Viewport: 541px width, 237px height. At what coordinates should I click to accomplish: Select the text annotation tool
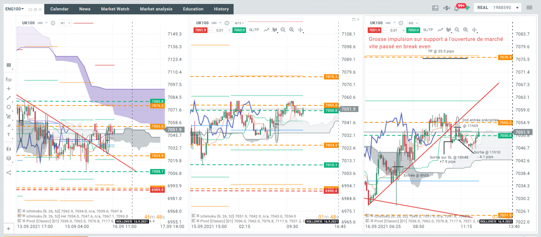pos(9,135)
